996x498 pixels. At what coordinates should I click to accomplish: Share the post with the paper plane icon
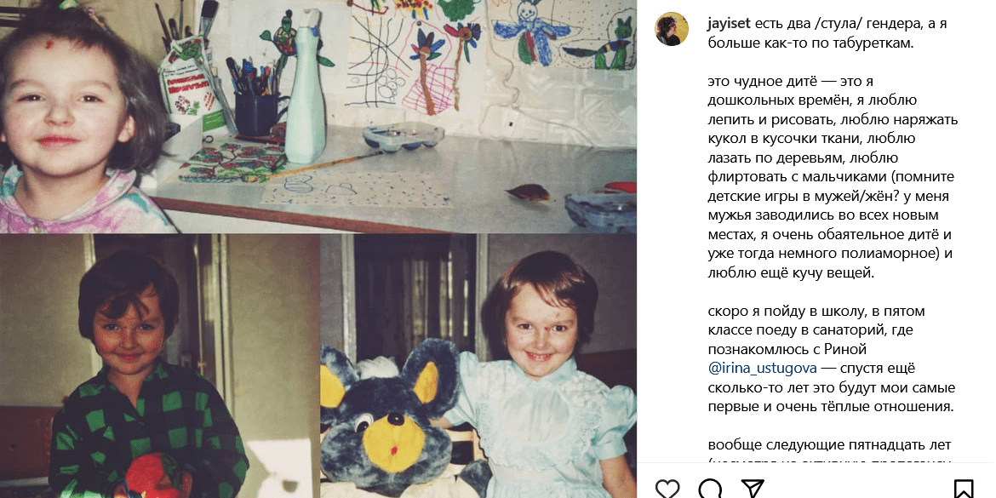click(x=753, y=489)
